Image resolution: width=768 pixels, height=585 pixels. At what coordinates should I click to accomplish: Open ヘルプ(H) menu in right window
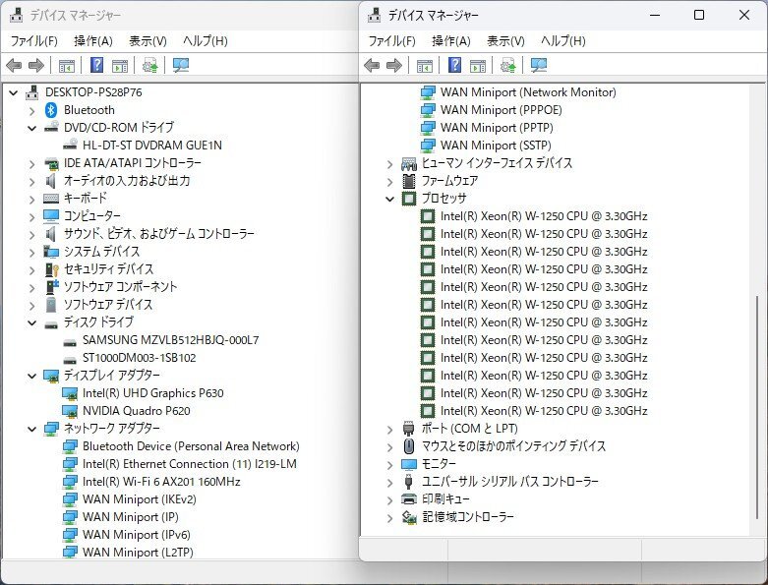562,41
